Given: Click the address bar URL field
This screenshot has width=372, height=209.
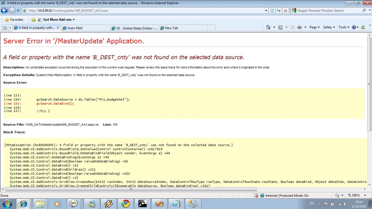Looking at the screenshot, I should (x=143, y=11).
